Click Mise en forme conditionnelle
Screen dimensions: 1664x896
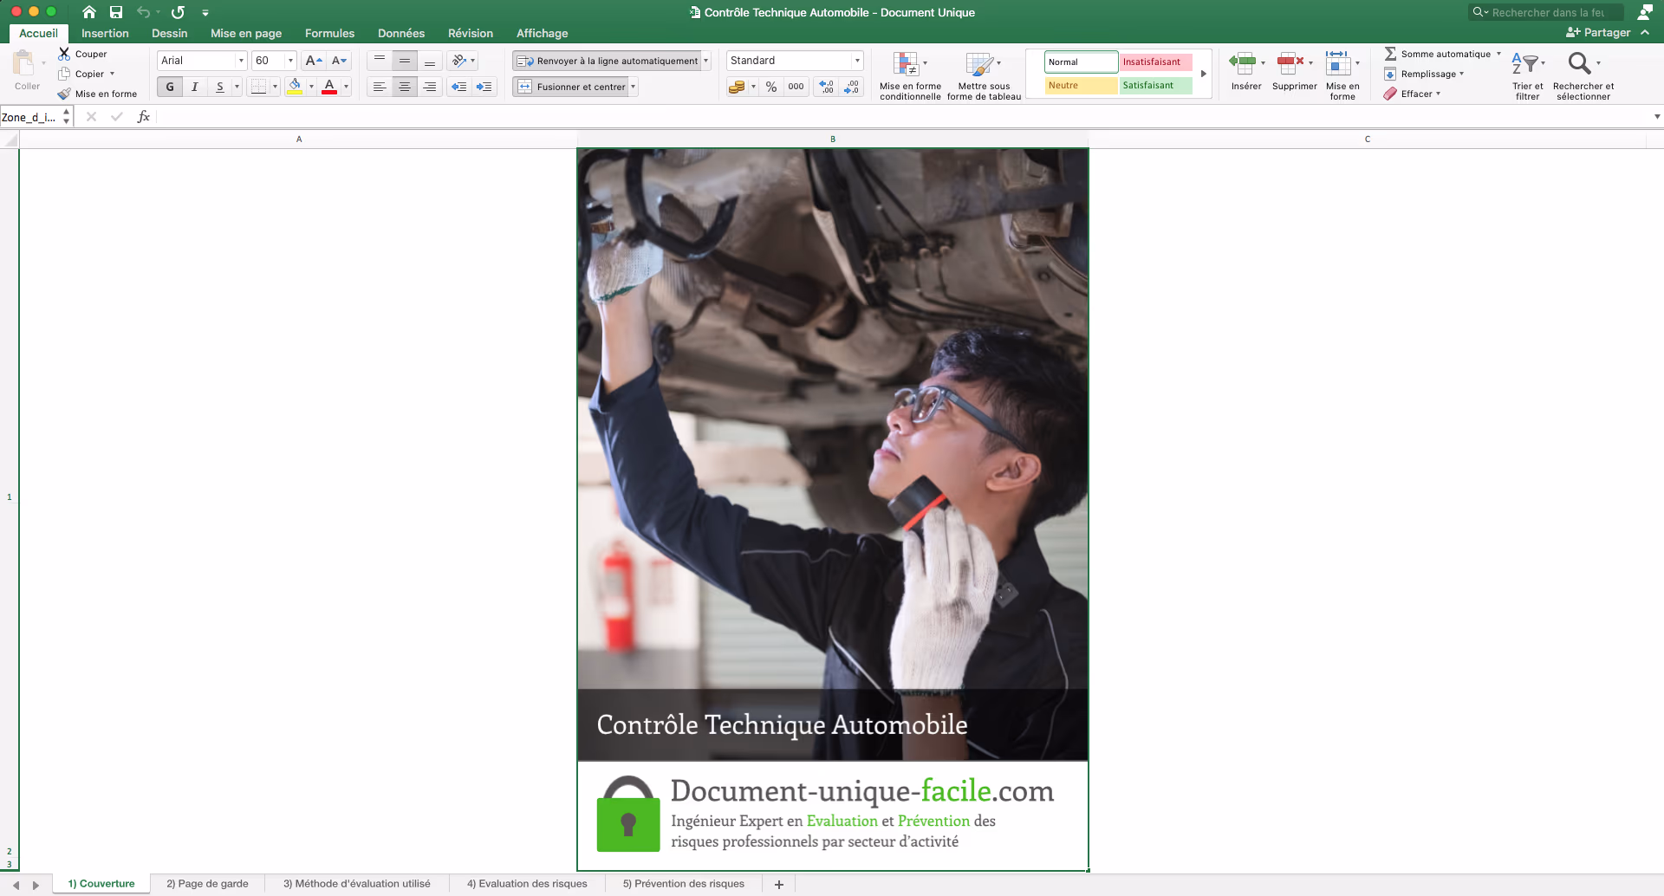(x=910, y=75)
